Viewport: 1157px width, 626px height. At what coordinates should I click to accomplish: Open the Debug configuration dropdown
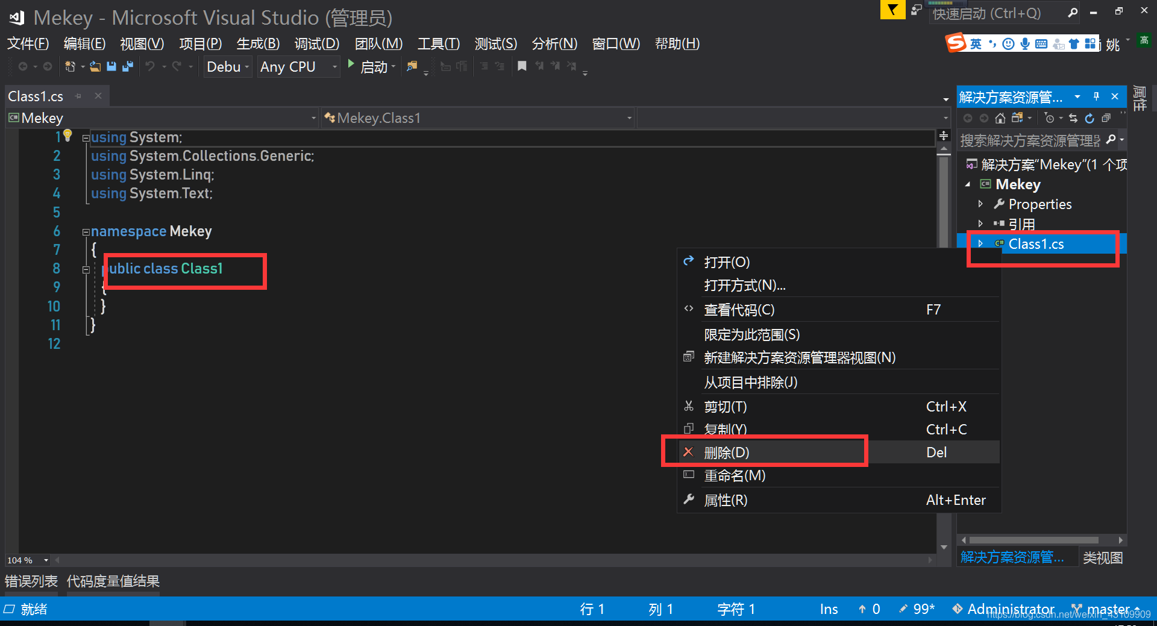point(227,66)
